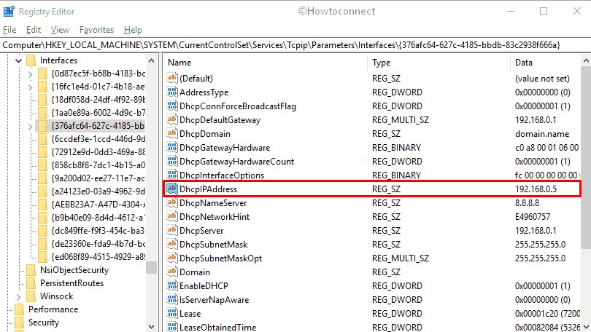
Task: Expand the {0d87ec5f-b68b-4183 subkey arrow
Action: (30, 74)
